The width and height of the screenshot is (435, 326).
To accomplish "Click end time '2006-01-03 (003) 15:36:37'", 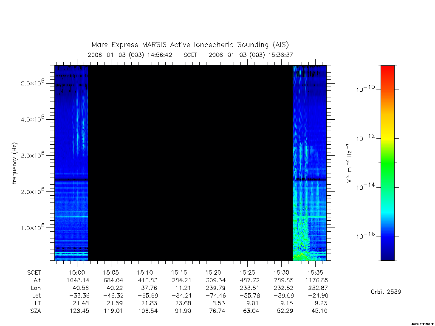I will [251, 55].
